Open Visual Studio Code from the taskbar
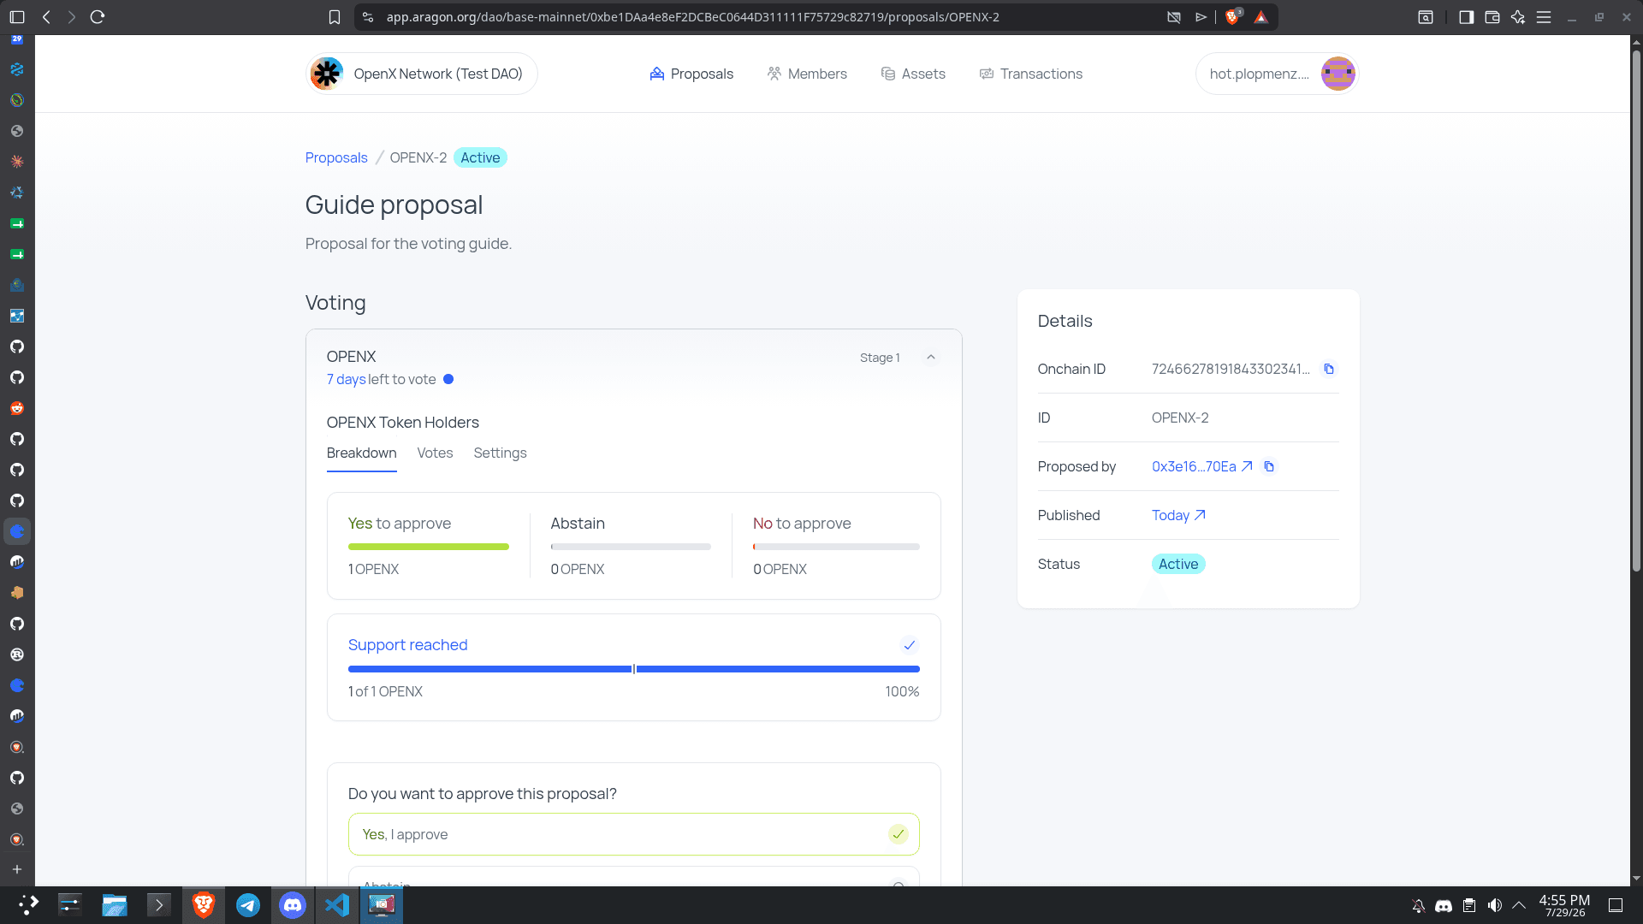Image resolution: width=1643 pixels, height=924 pixels. pyautogui.click(x=337, y=905)
